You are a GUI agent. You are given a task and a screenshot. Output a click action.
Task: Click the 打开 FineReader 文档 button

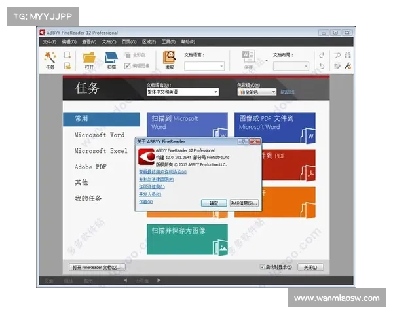[96, 267]
